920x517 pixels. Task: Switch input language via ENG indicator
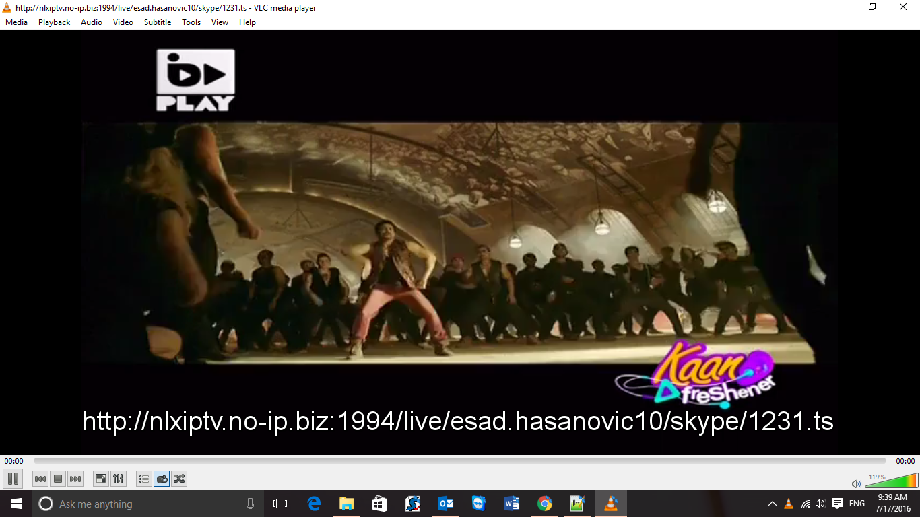click(x=857, y=504)
